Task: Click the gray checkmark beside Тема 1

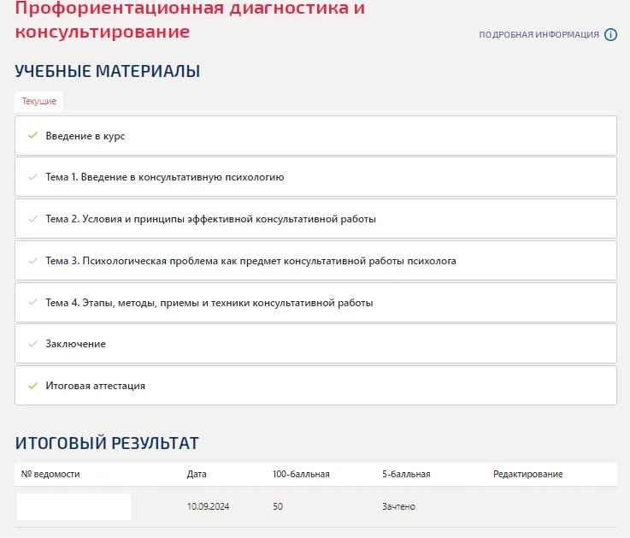Action: pos(33,177)
